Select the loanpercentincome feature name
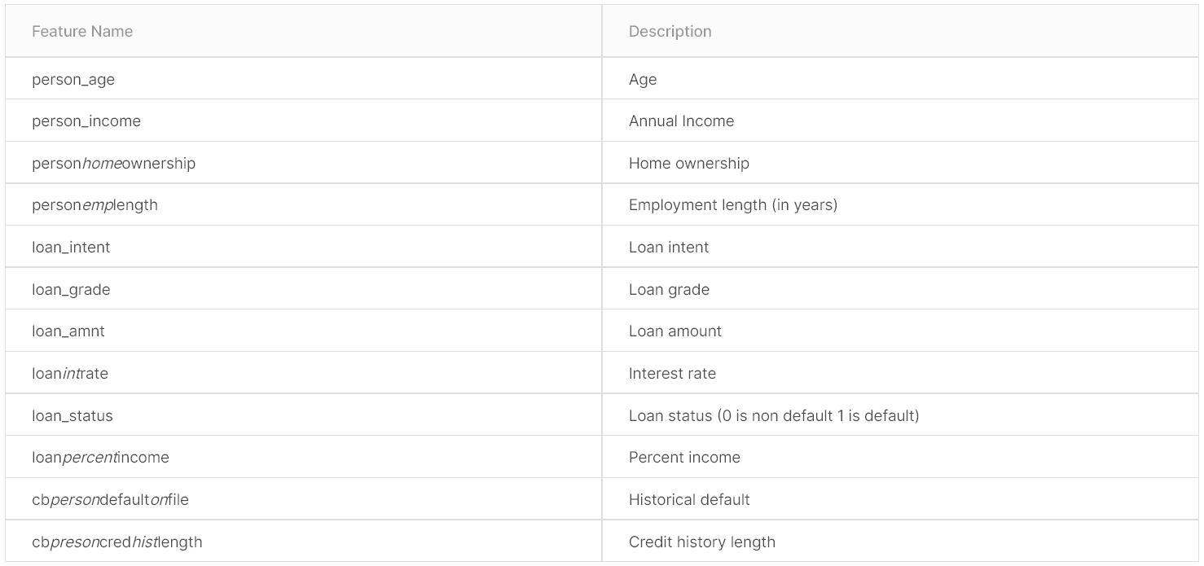Image resolution: width=1204 pixels, height=566 pixels. 100,458
